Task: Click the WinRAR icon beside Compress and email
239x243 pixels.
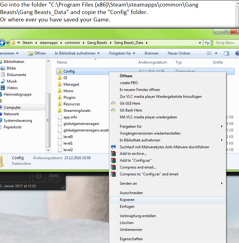Action: click(x=113, y=167)
